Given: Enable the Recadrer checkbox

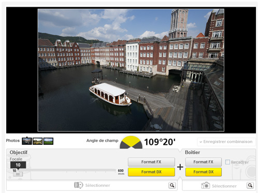Looking at the screenshot, I should [227, 162].
